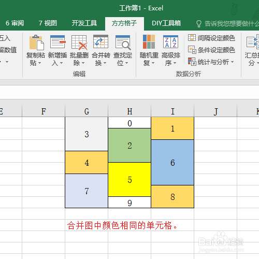Select column H header
Viewport: 259px width, 259px height.
pos(129,111)
